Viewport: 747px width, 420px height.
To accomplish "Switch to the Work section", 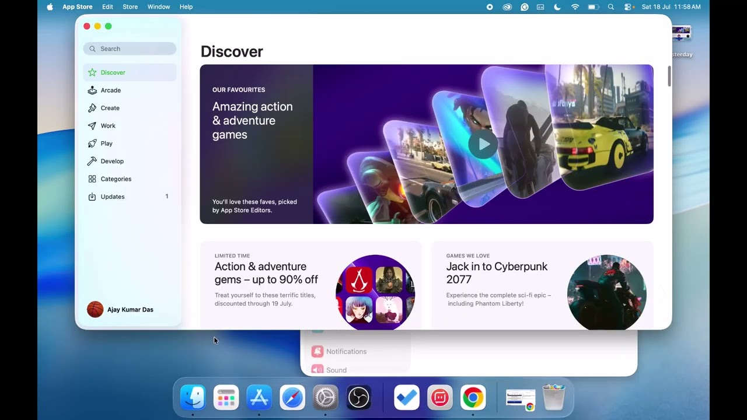I will pos(130,126).
